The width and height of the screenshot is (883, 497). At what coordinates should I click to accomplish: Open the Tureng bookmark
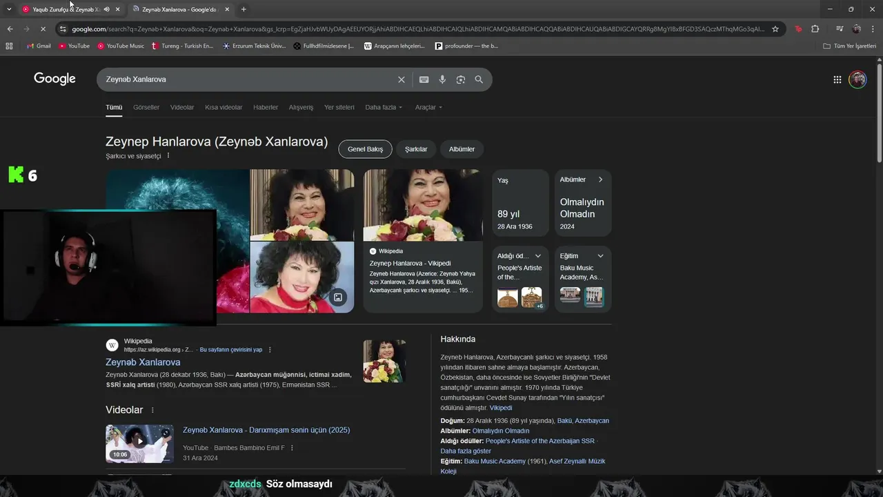pyautogui.click(x=182, y=46)
